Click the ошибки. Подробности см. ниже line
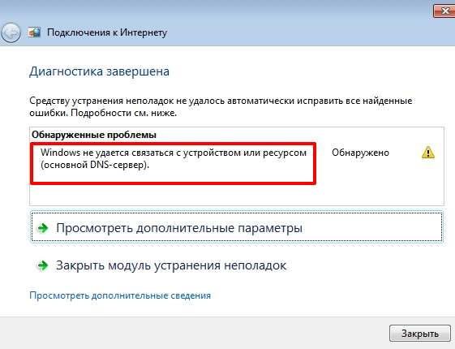This screenshot has width=455, height=349. click(103, 113)
